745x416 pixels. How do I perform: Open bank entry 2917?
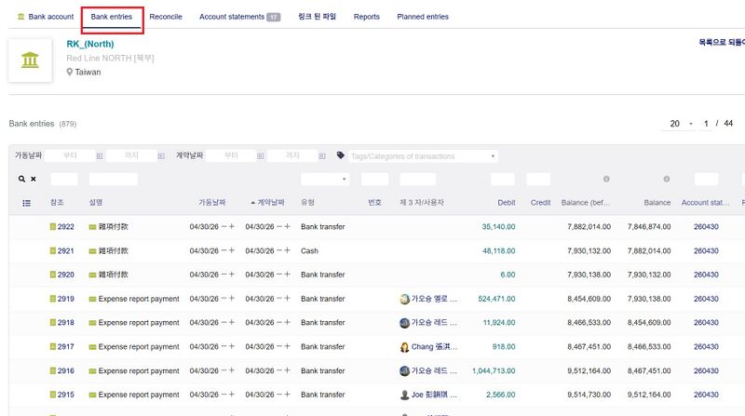click(65, 346)
